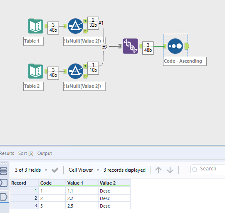Click True output anchor of bottom Filter
225x213 pixels.
pyautogui.click(x=85, y=66)
